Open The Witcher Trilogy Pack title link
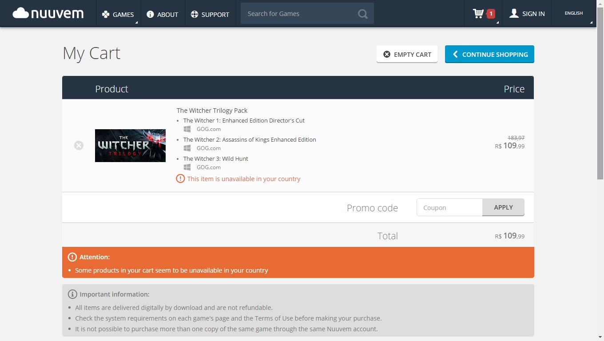Image resolution: width=604 pixels, height=341 pixels. point(212,111)
